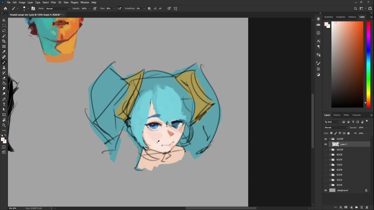This screenshot has height=210, width=374.
Task: Select the Path Selection tool
Action: (x=4, y=109)
